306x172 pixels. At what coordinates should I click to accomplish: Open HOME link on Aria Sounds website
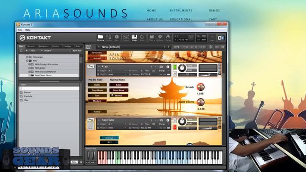click(152, 11)
